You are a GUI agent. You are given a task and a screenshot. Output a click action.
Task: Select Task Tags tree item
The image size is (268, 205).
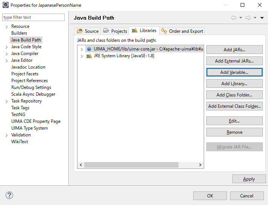point(20,108)
